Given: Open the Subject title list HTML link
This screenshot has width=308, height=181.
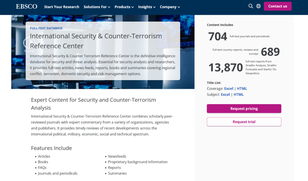Looking at the screenshot, I should tap(239, 95).
